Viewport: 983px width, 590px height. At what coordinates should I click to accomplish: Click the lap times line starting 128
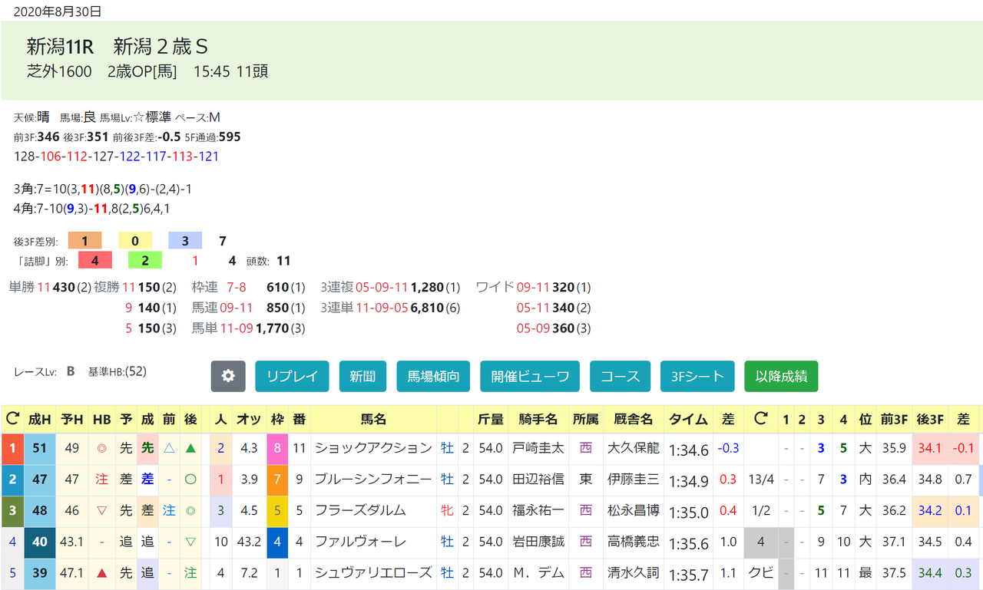tap(117, 157)
